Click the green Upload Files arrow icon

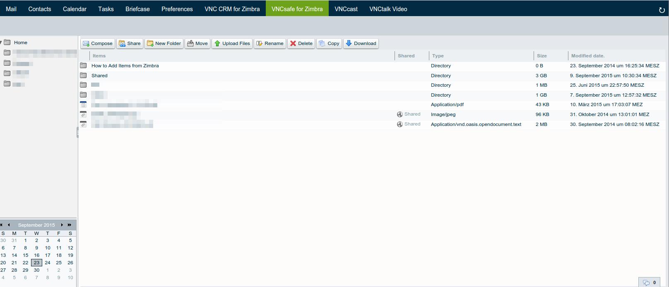click(x=217, y=43)
